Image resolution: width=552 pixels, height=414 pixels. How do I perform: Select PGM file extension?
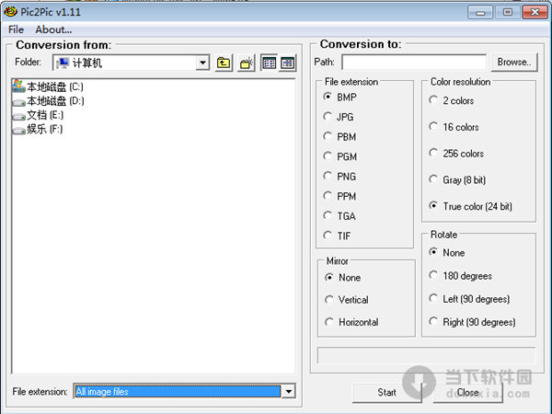(340, 156)
